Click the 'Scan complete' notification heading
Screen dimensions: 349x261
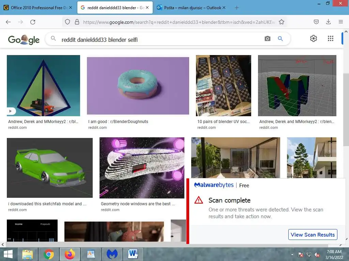(229, 200)
